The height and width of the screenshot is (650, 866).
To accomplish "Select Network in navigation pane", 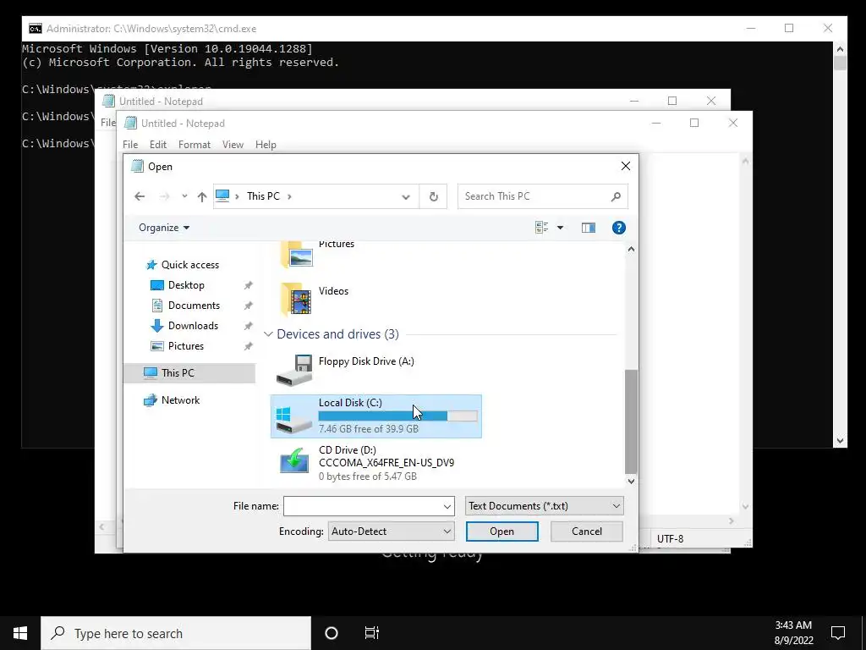I will pyautogui.click(x=181, y=400).
